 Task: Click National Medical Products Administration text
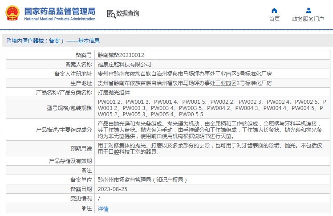pos(60,19)
